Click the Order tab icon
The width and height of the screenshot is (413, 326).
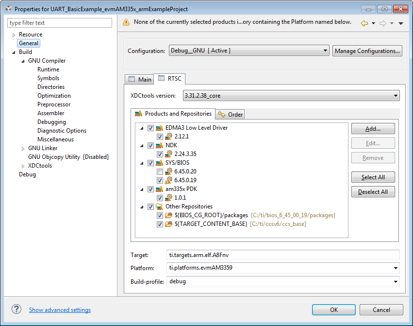coord(221,114)
